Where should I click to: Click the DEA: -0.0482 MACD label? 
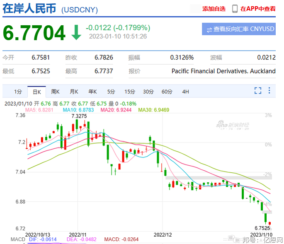[x=82, y=239]
